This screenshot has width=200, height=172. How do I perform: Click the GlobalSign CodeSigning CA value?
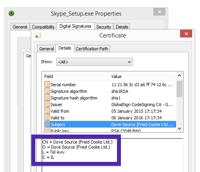[142, 105]
